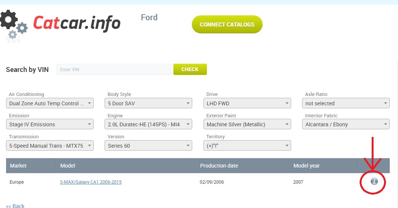Screen dimensions: 398x208
Task: Select the Engine dropdown
Action: (x=148, y=124)
